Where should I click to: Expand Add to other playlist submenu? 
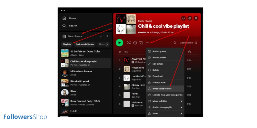pos(165,107)
